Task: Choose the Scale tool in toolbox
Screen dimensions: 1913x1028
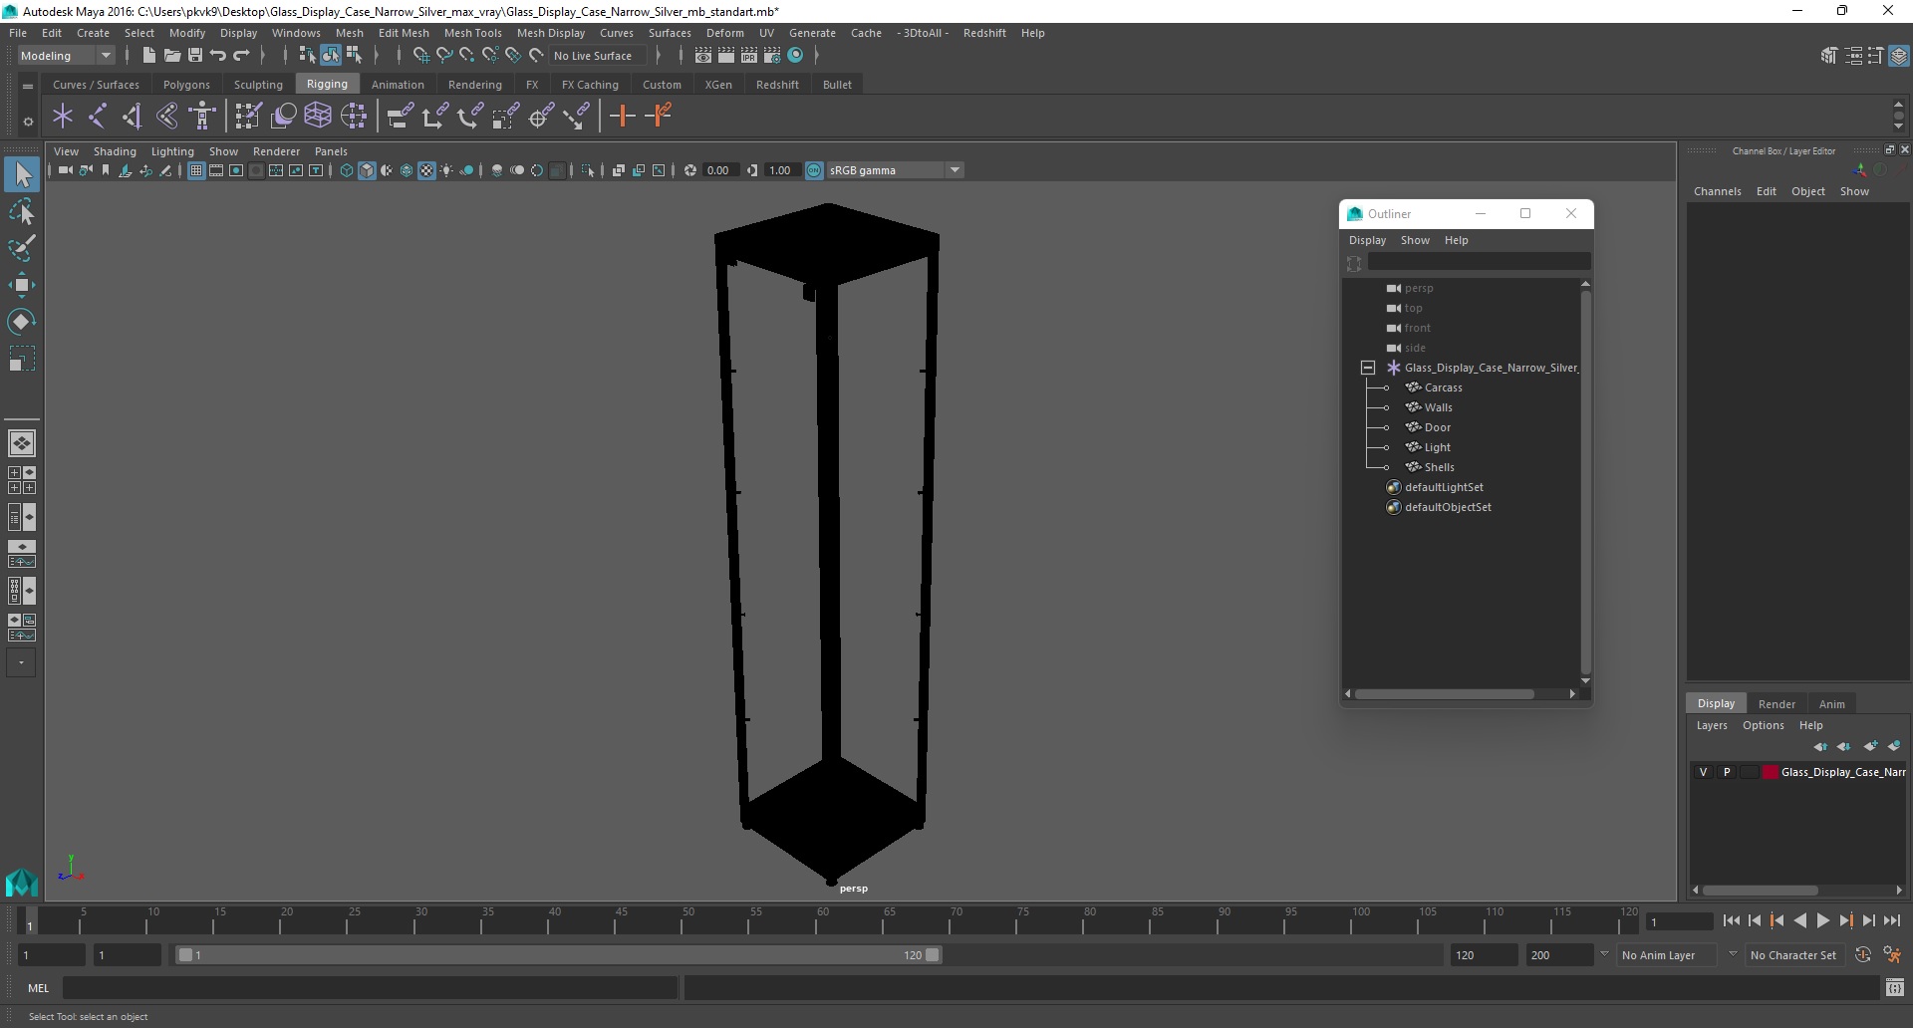Action: 22,359
